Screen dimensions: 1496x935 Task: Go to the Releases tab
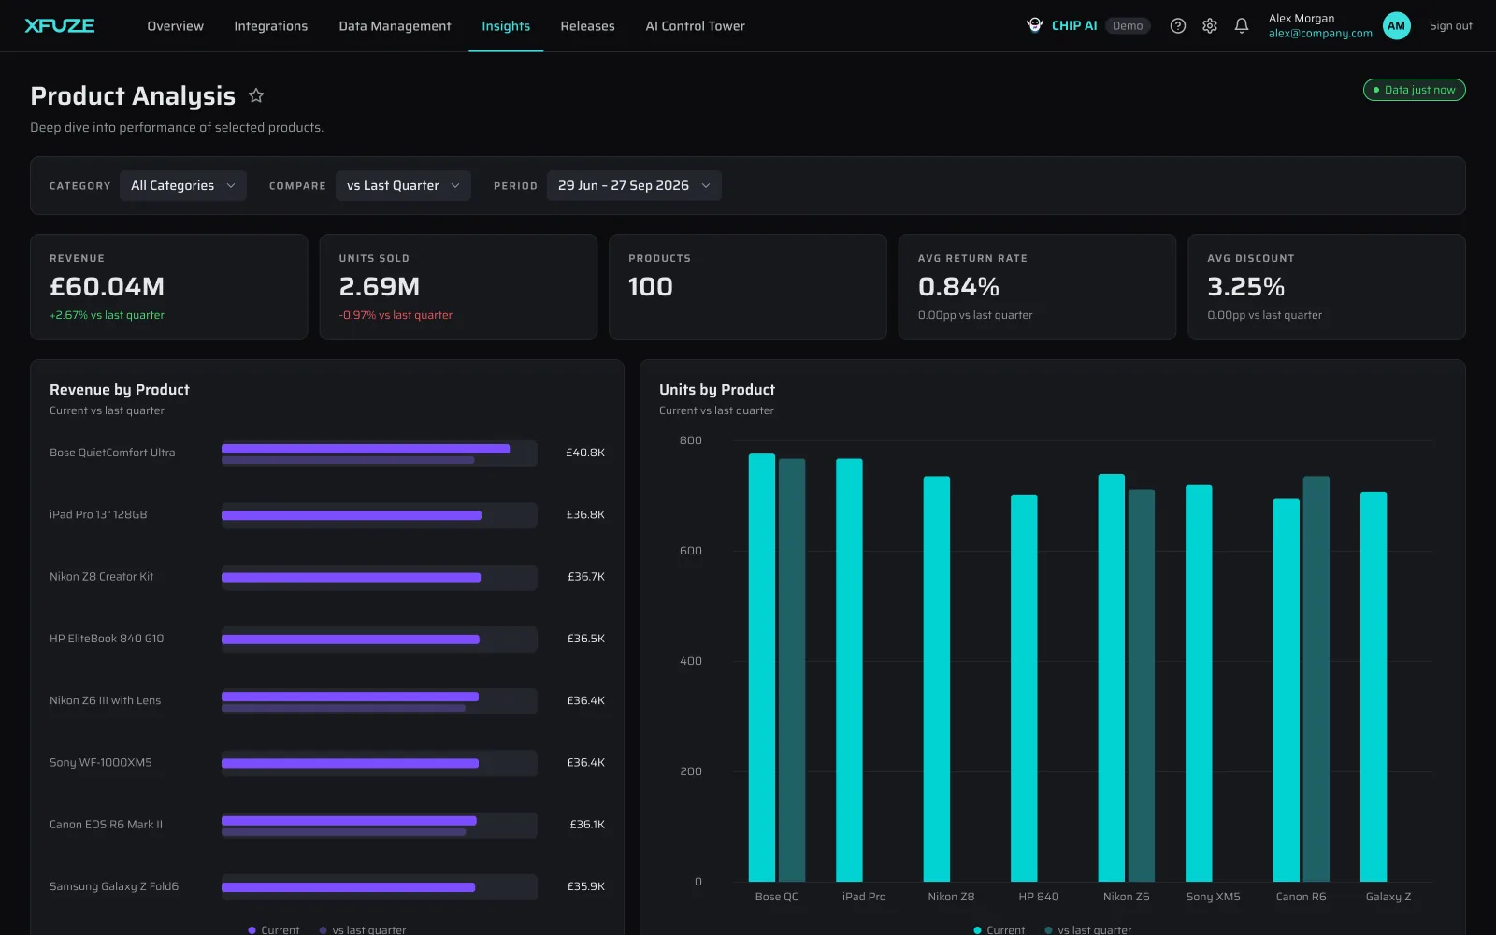[x=587, y=26]
